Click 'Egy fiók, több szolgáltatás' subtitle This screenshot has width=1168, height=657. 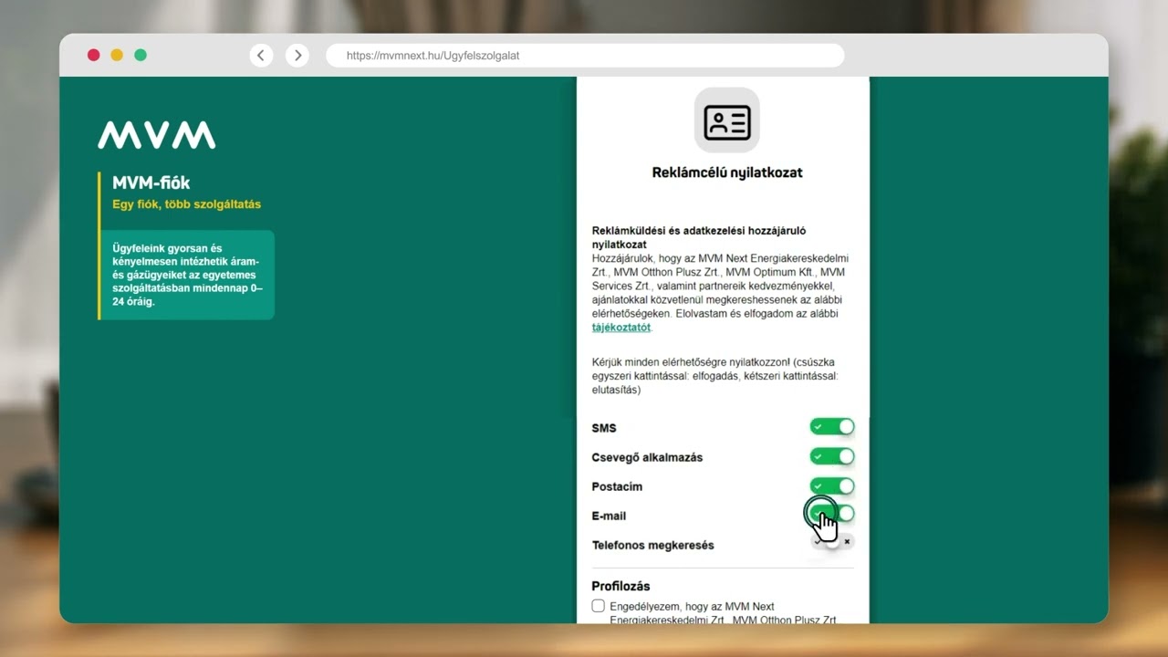coord(186,204)
